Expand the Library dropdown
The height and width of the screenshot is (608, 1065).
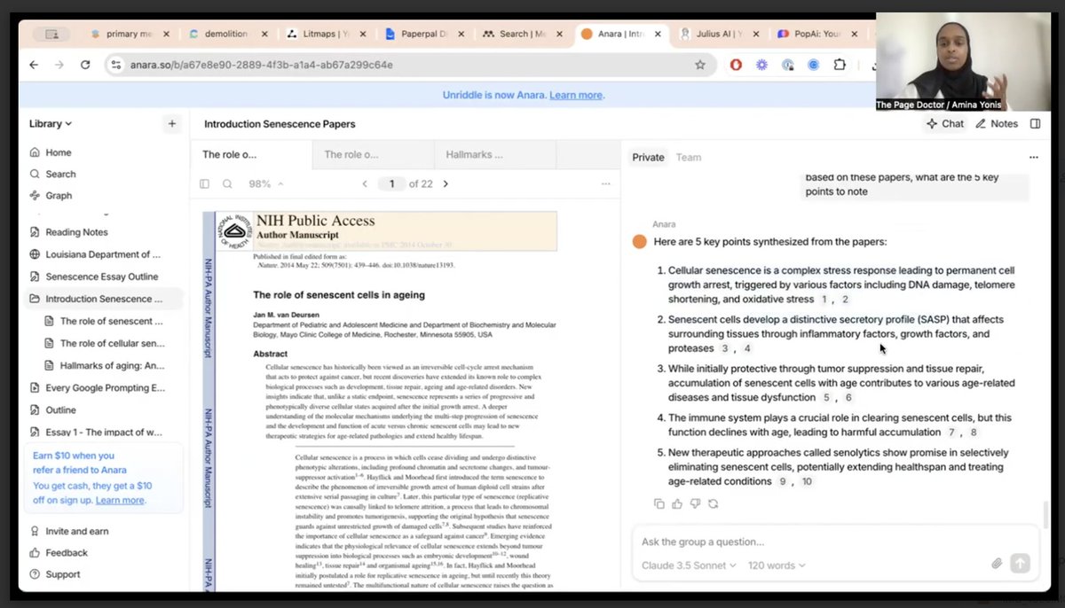[51, 124]
